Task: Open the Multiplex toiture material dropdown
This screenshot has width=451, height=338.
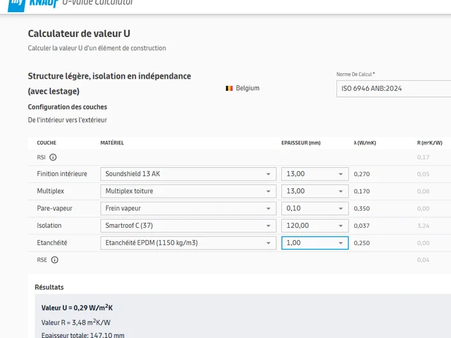Action: coord(188,191)
